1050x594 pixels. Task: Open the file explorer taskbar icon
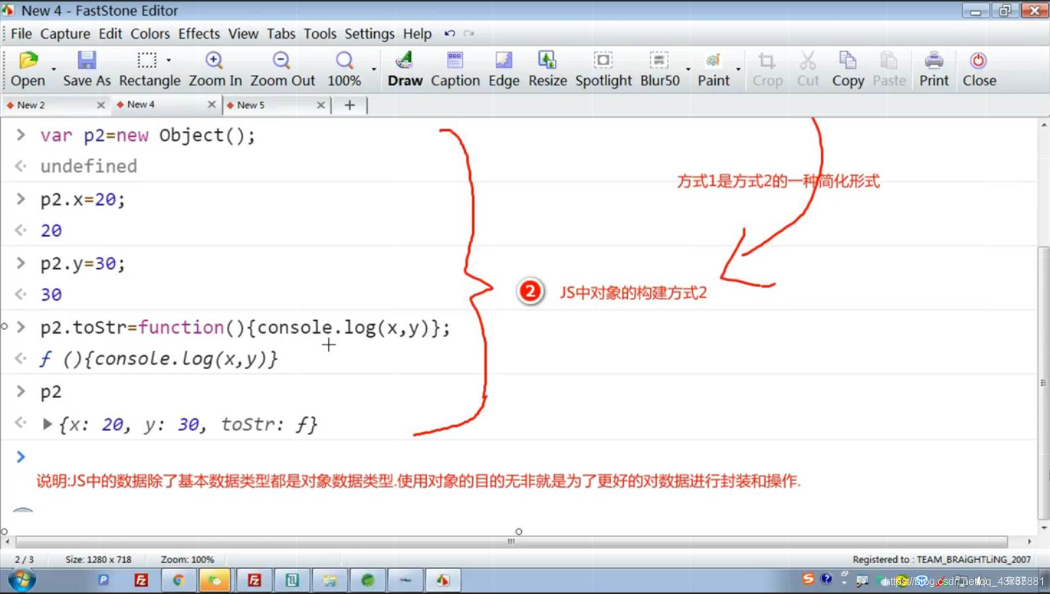330,580
